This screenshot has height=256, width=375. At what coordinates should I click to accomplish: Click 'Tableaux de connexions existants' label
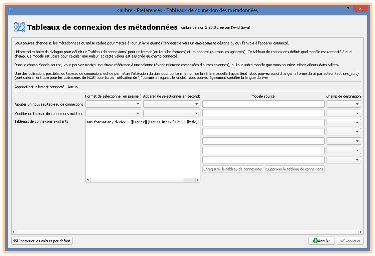click(x=42, y=121)
